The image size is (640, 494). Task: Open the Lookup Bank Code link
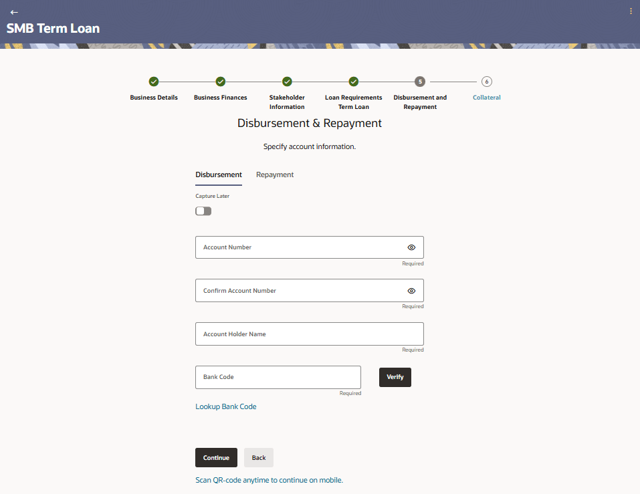pos(226,406)
